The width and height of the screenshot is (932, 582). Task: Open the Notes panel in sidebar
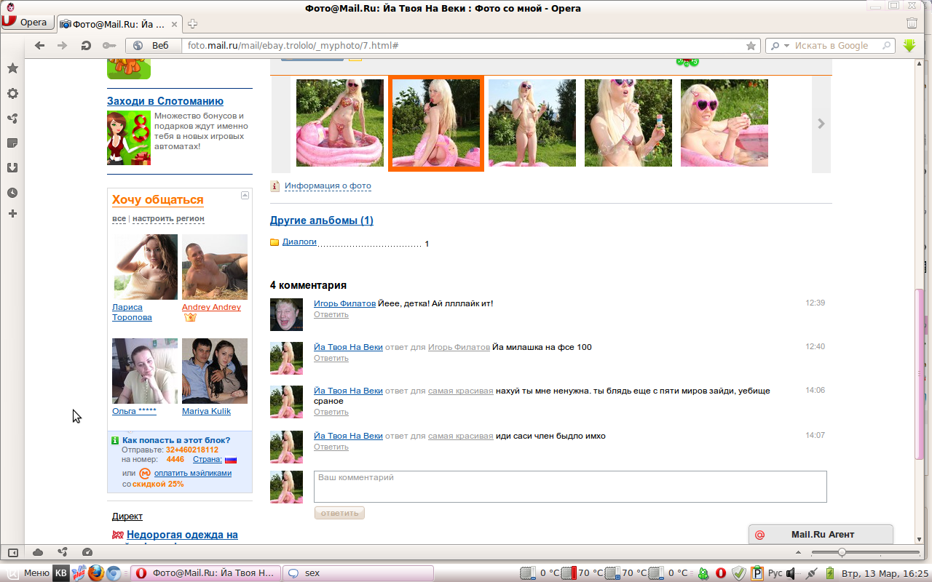[x=12, y=143]
